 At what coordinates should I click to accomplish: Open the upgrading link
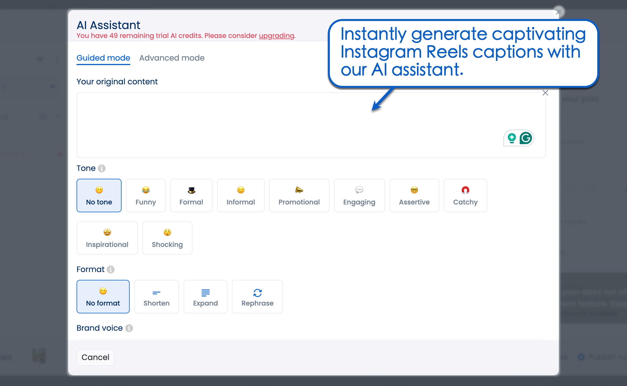276,36
